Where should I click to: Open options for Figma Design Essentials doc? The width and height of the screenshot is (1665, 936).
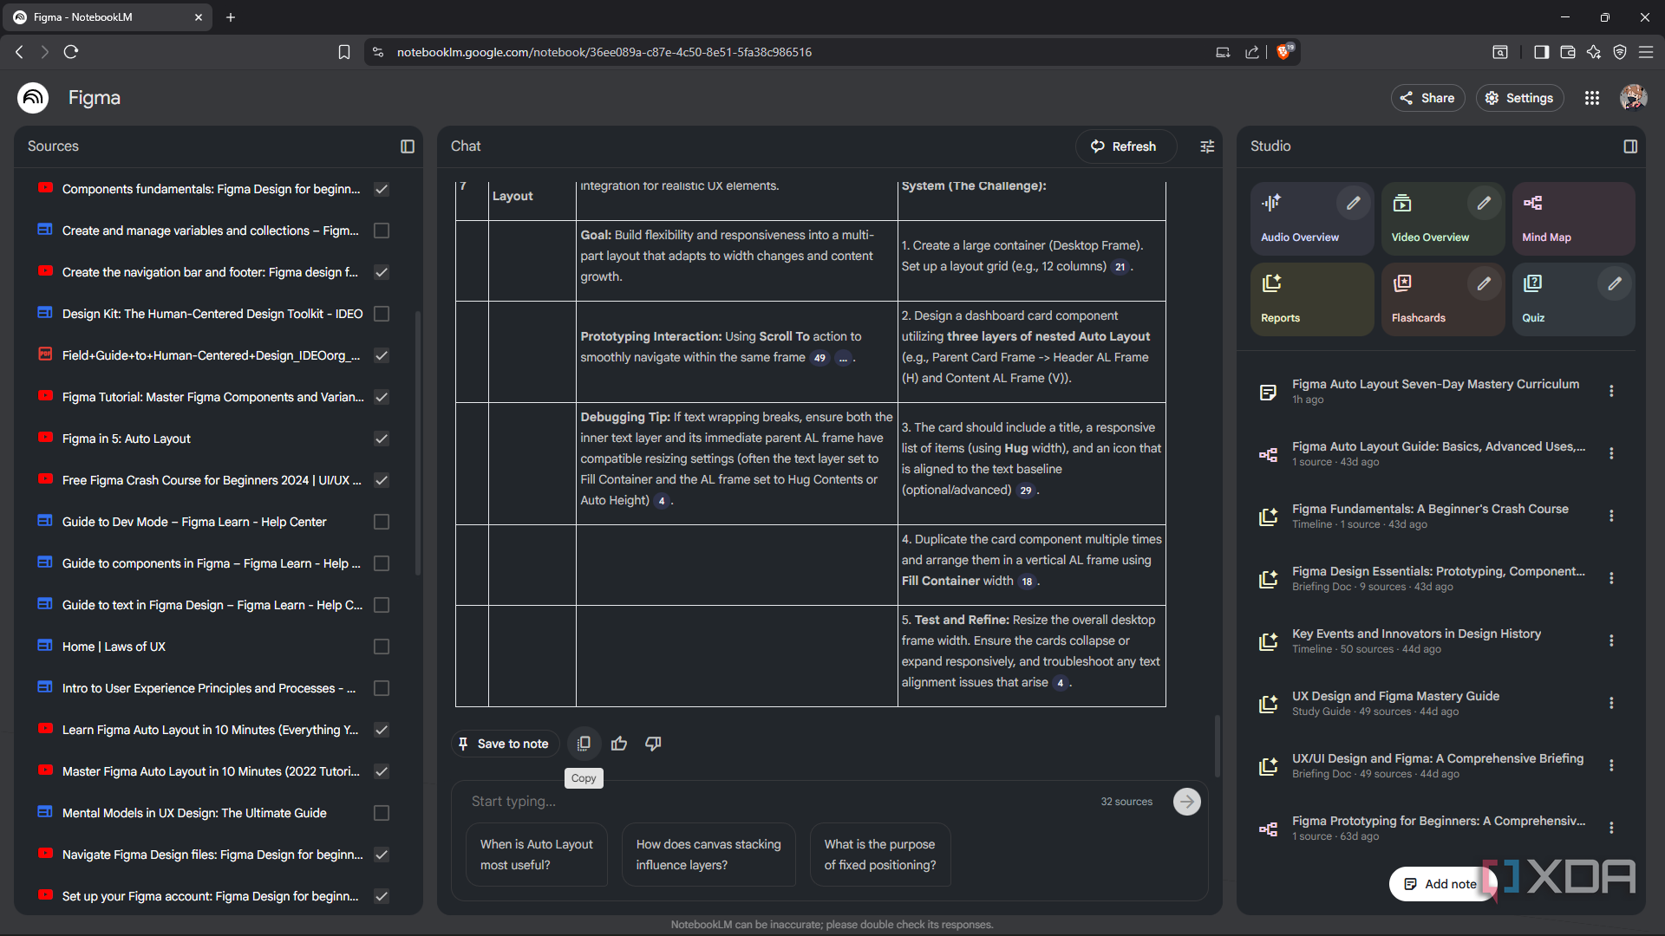click(x=1611, y=578)
